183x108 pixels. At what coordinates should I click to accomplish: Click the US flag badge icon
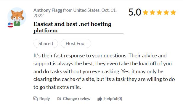tap(10, 25)
